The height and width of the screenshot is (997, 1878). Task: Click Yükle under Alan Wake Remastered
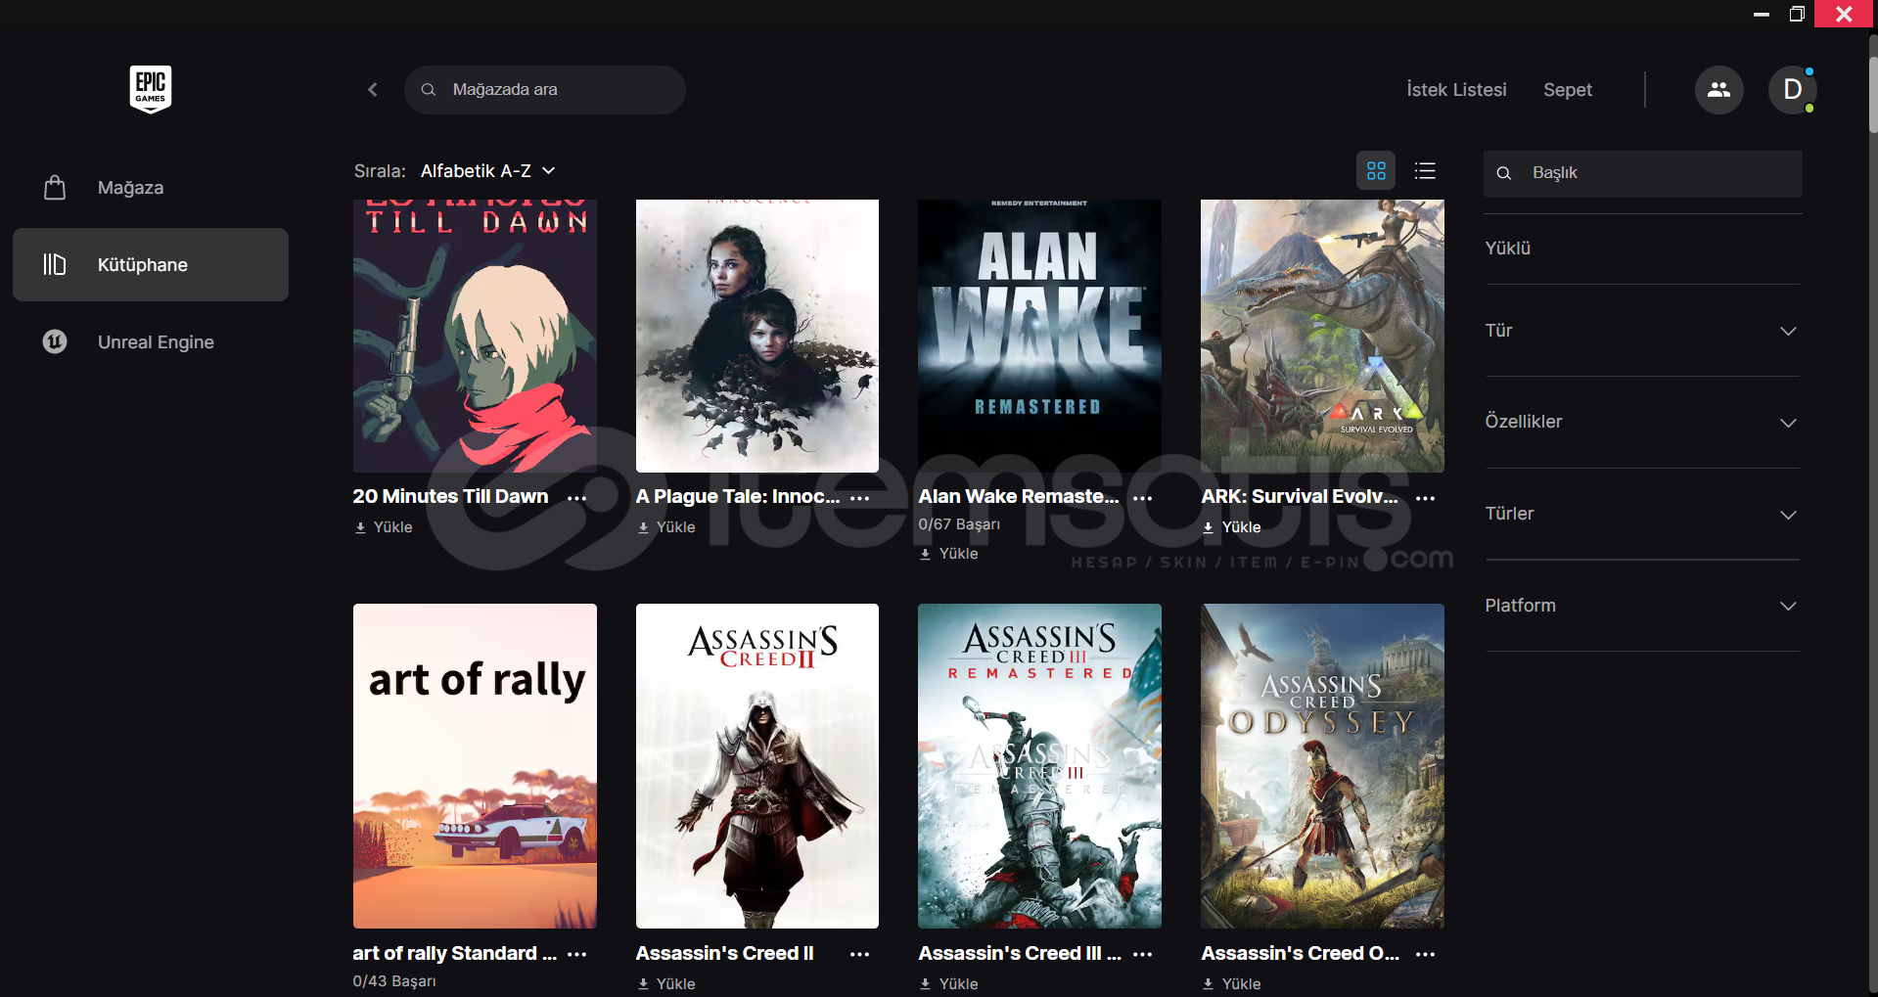[958, 554]
